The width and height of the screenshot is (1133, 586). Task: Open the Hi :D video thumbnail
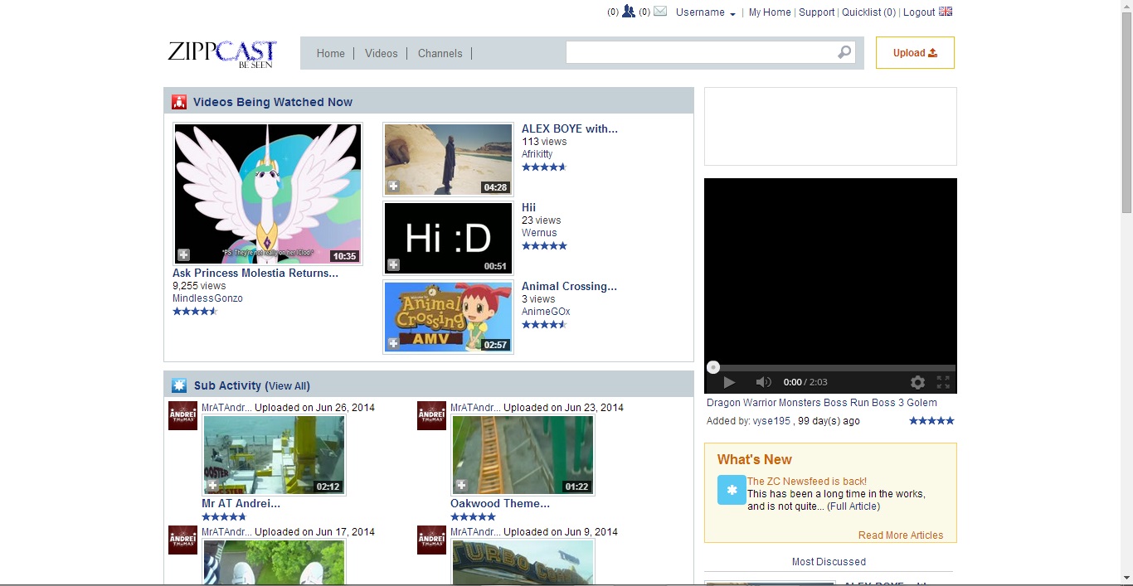pos(448,238)
